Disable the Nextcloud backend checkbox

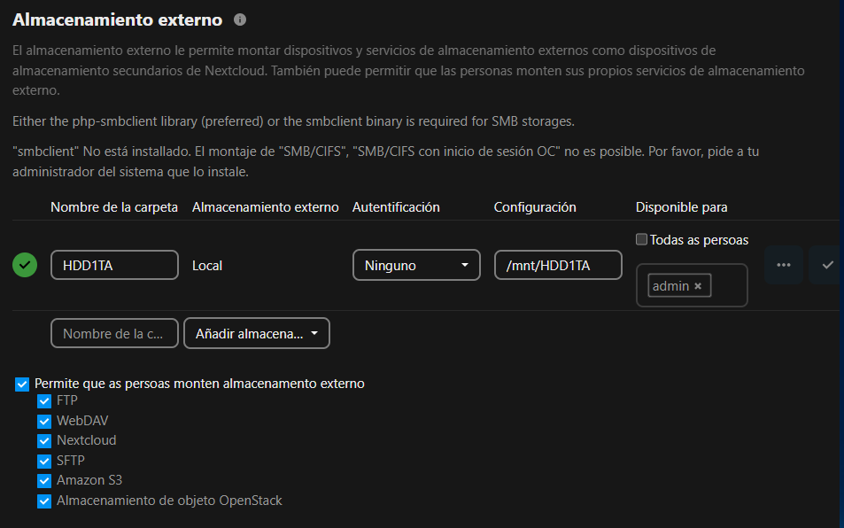44,440
